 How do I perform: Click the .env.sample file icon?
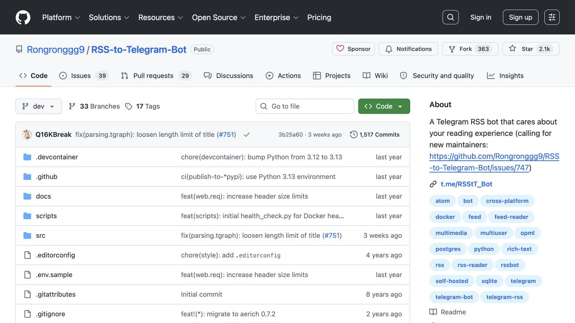(27, 275)
